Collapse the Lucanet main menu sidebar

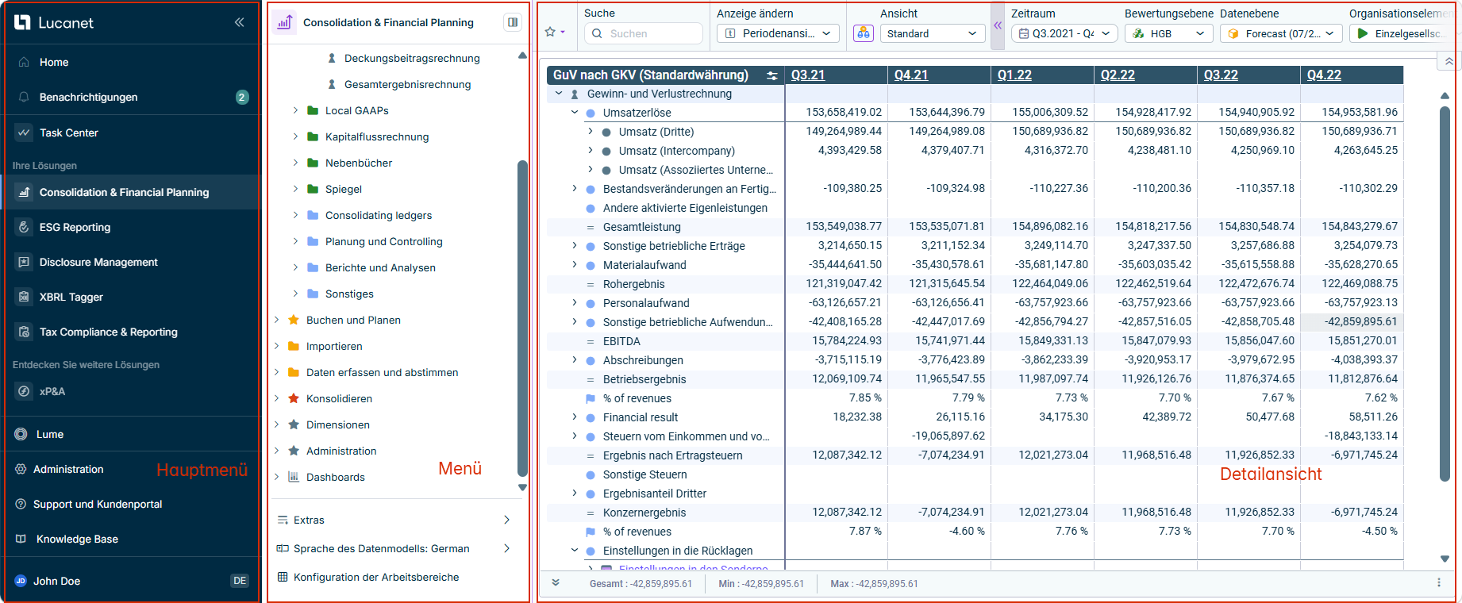[239, 22]
